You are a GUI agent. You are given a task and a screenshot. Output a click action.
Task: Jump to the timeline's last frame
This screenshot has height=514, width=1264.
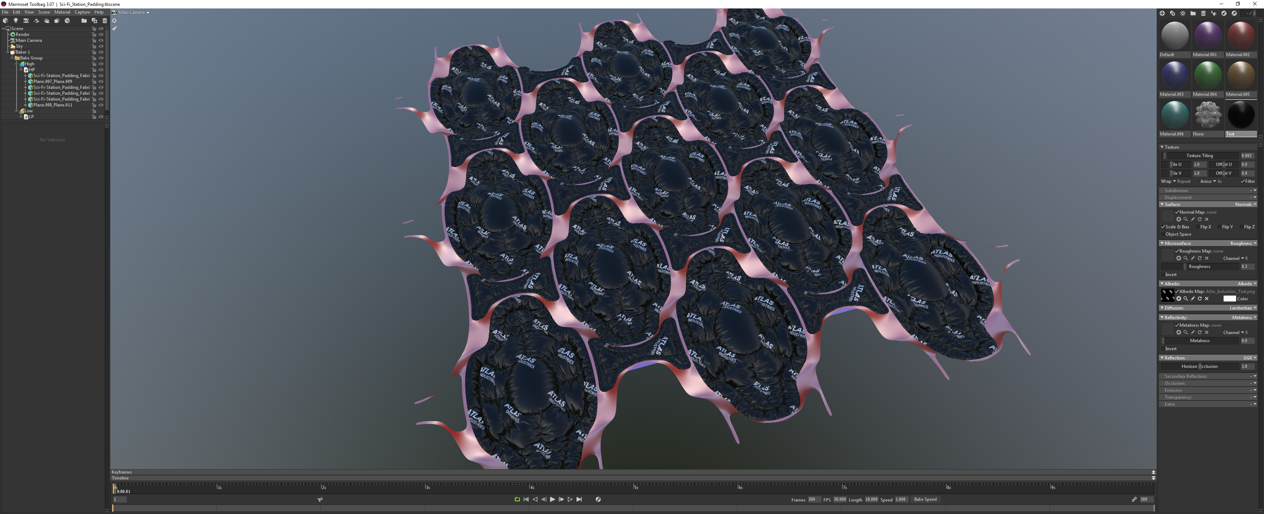pos(579,499)
